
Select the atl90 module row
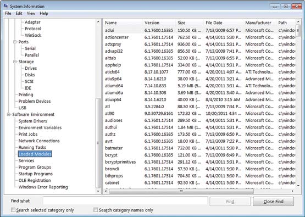coord(199,113)
